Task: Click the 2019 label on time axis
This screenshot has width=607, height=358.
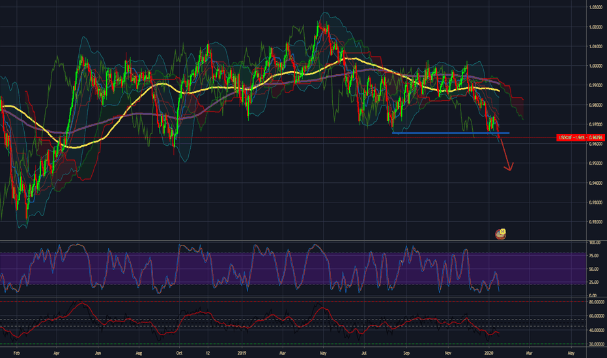Action: pos(242,352)
